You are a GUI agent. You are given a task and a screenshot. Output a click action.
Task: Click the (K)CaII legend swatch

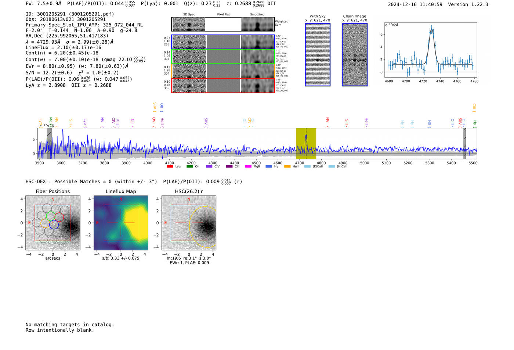pos(307,167)
